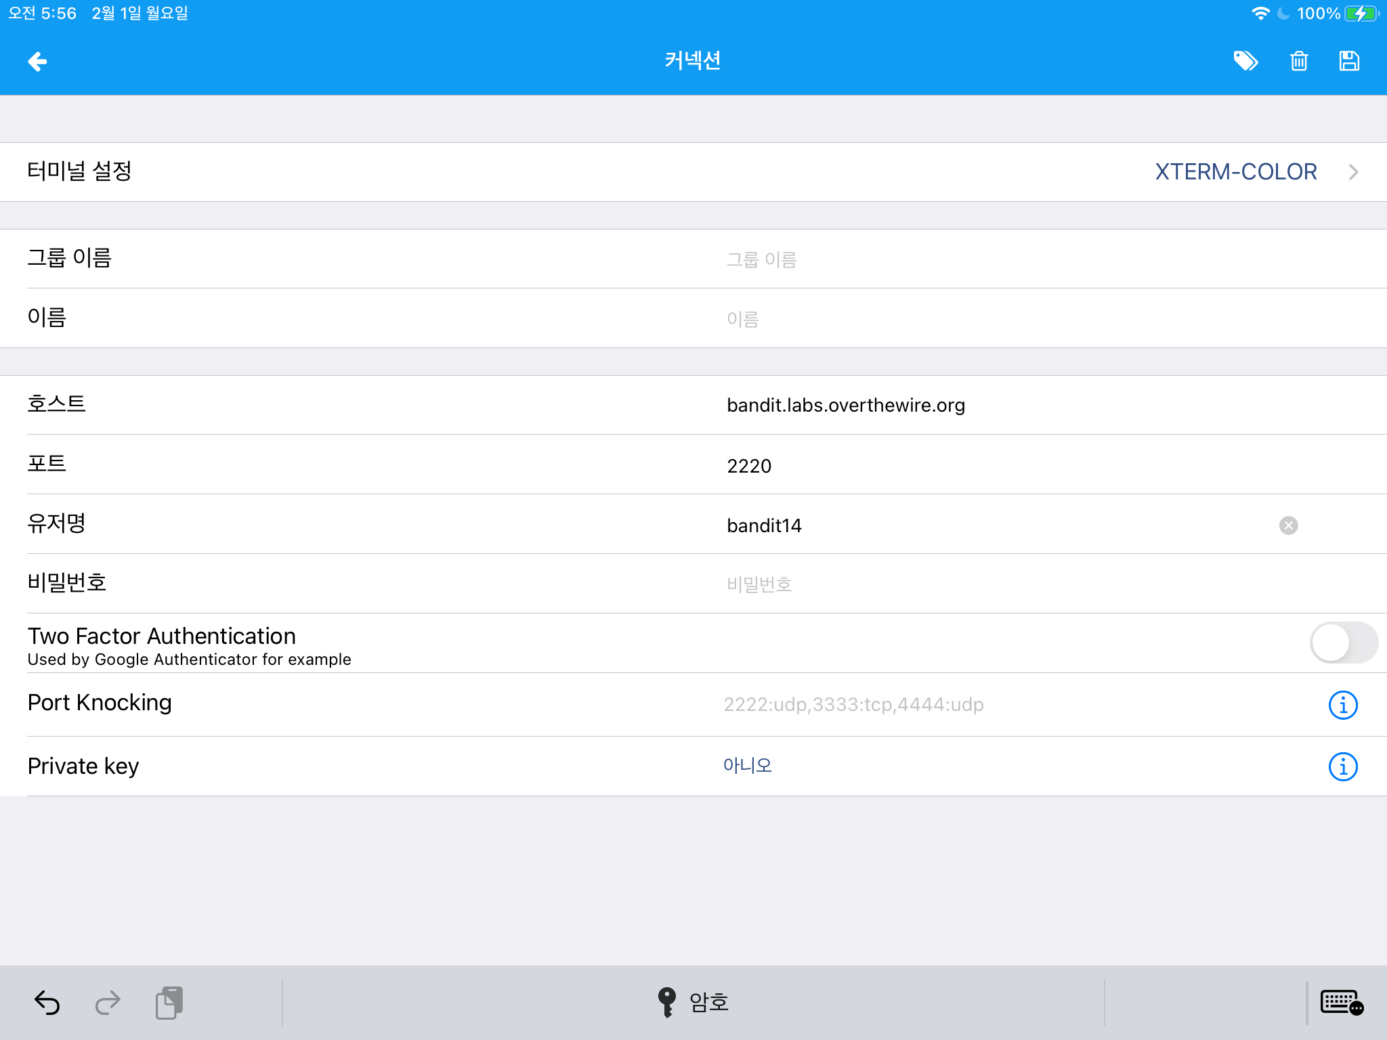Tap the undo arrow in keyboard bar
Image resolution: width=1387 pixels, height=1040 pixels.
47,1003
